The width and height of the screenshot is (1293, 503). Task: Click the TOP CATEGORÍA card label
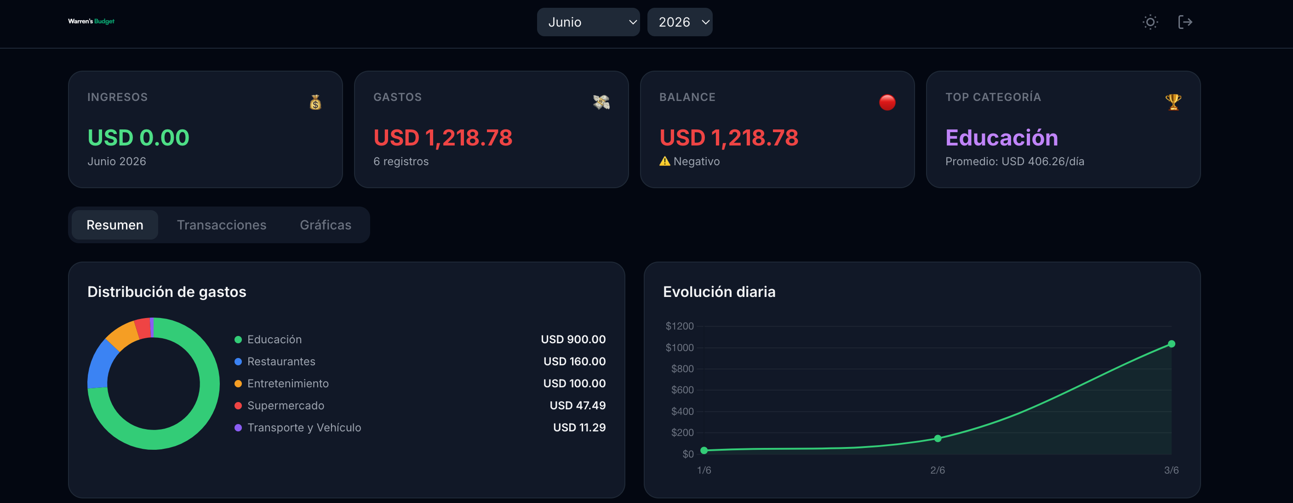(993, 97)
